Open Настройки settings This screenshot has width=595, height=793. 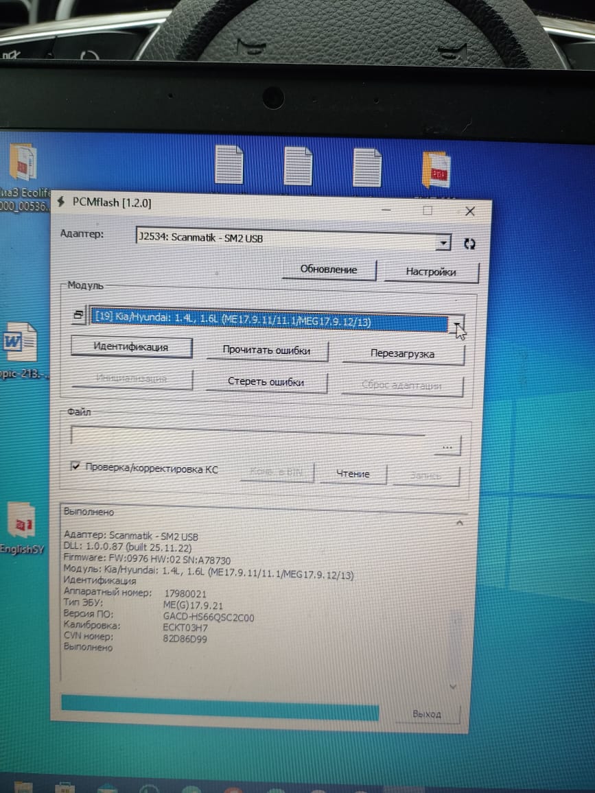(431, 272)
